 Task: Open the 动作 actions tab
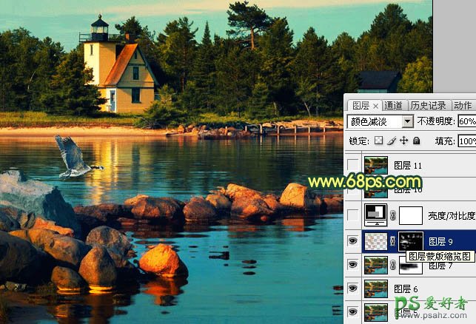tap(462, 105)
